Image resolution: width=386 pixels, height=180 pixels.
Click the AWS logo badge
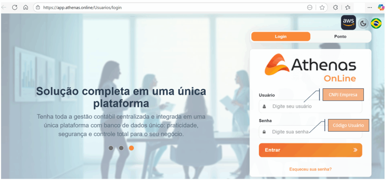coord(348,23)
